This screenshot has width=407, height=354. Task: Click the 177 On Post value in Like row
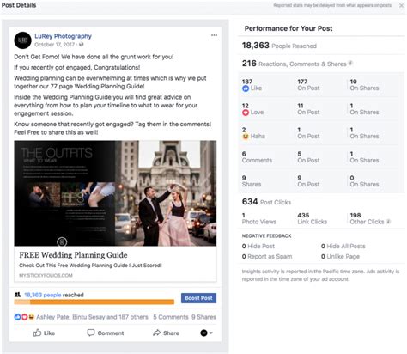(x=308, y=85)
